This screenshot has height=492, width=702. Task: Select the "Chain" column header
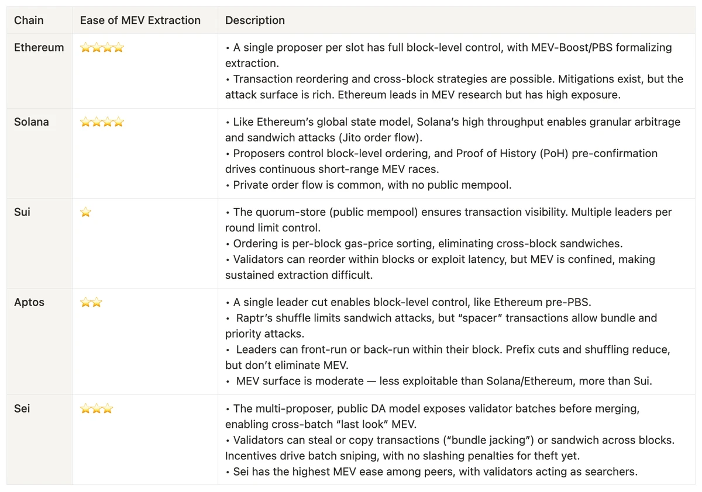coord(29,20)
